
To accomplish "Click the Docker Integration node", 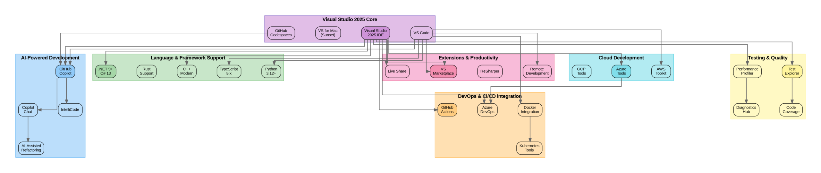I will tap(529, 110).
